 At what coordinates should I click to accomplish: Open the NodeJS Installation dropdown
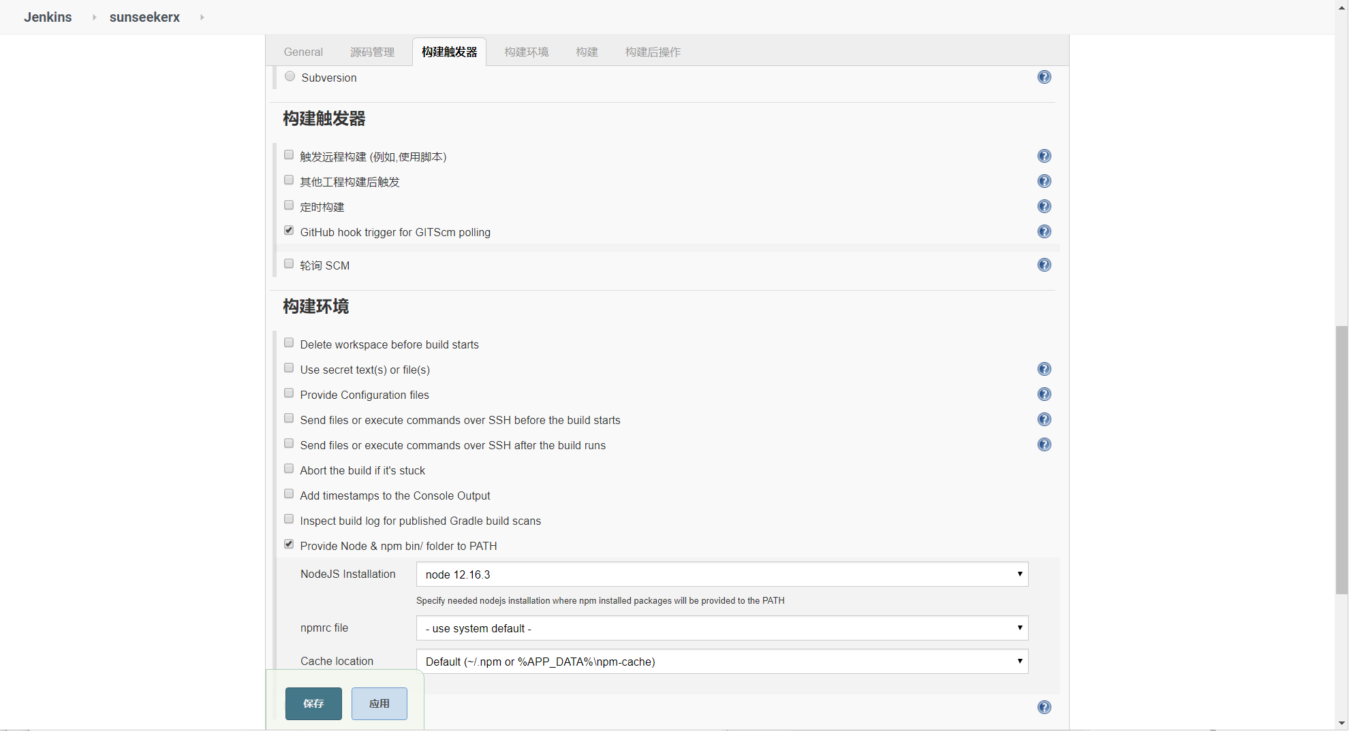pyautogui.click(x=722, y=574)
